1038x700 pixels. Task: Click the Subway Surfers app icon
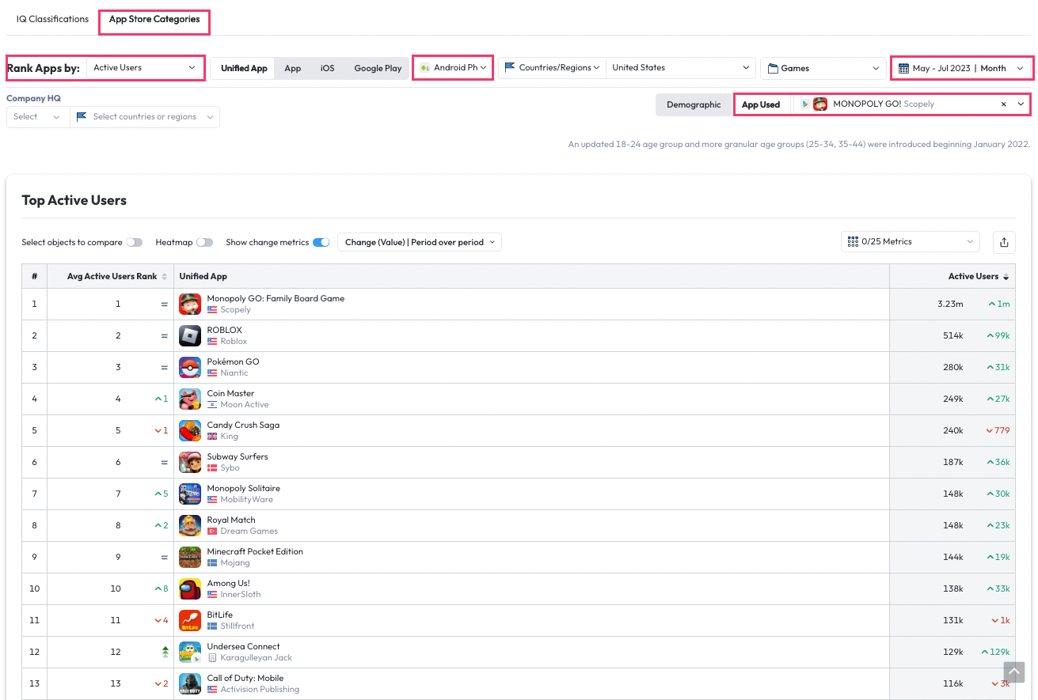coord(190,462)
